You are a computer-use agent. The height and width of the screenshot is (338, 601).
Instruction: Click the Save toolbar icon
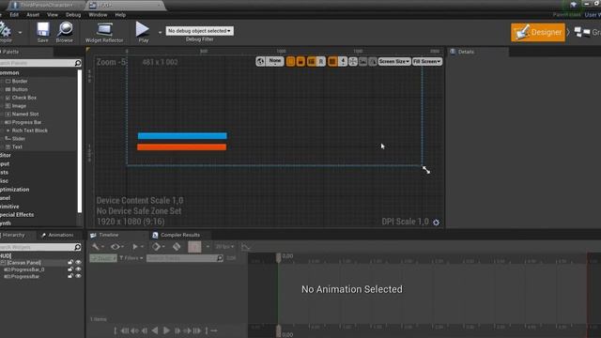pyautogui.click(x=42, y=29)
